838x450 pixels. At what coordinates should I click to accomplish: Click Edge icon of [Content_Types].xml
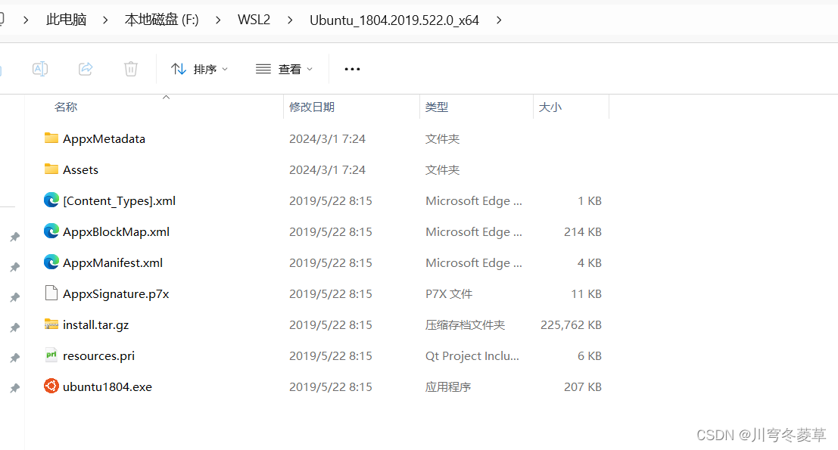click(x=51, y=200)
